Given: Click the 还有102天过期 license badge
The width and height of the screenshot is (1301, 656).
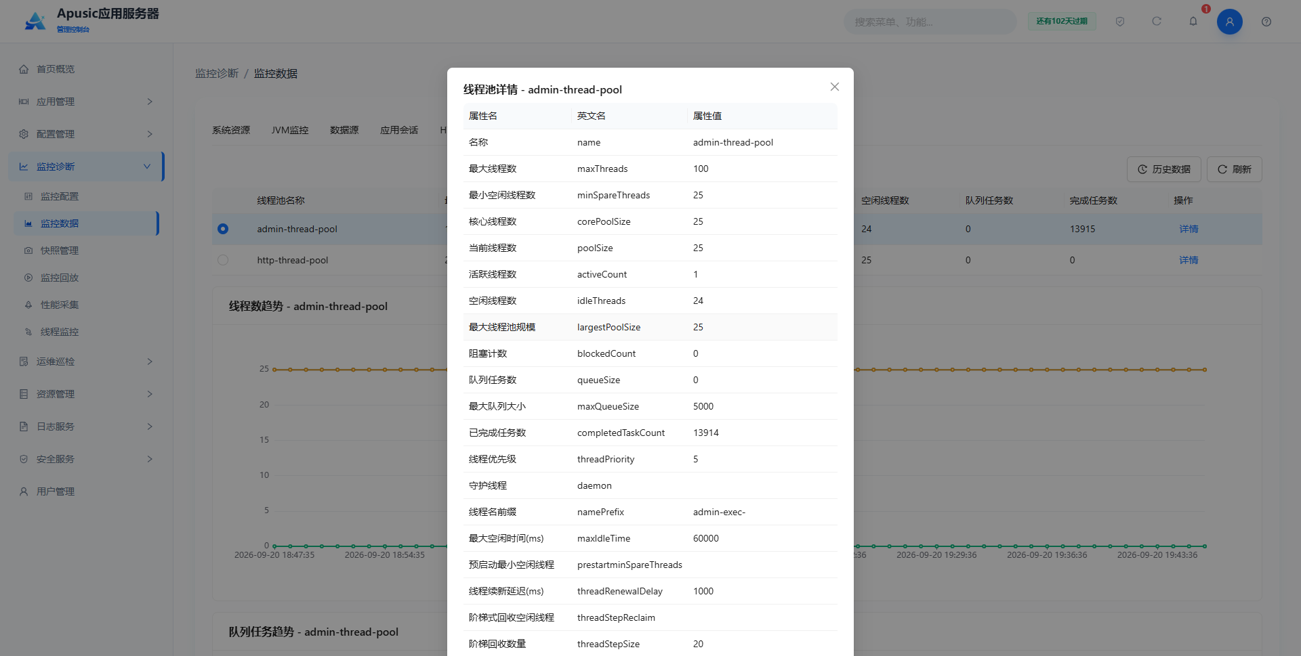Looking at the screenshot, I should pyautogui.click(x=1062, y=21).
